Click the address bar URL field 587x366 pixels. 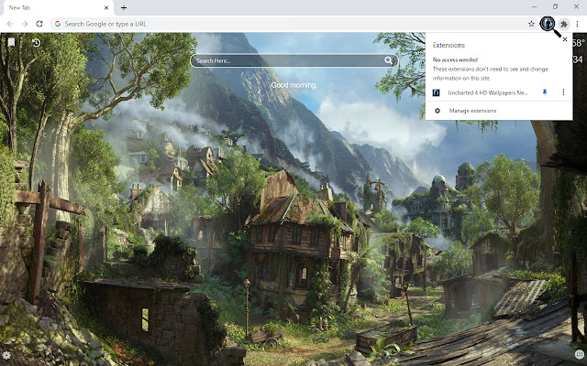[x=293, y=24]
